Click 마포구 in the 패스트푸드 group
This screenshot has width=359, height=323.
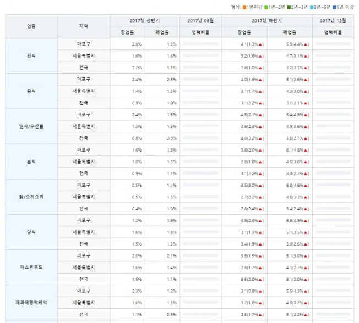(x=84, y=255)
